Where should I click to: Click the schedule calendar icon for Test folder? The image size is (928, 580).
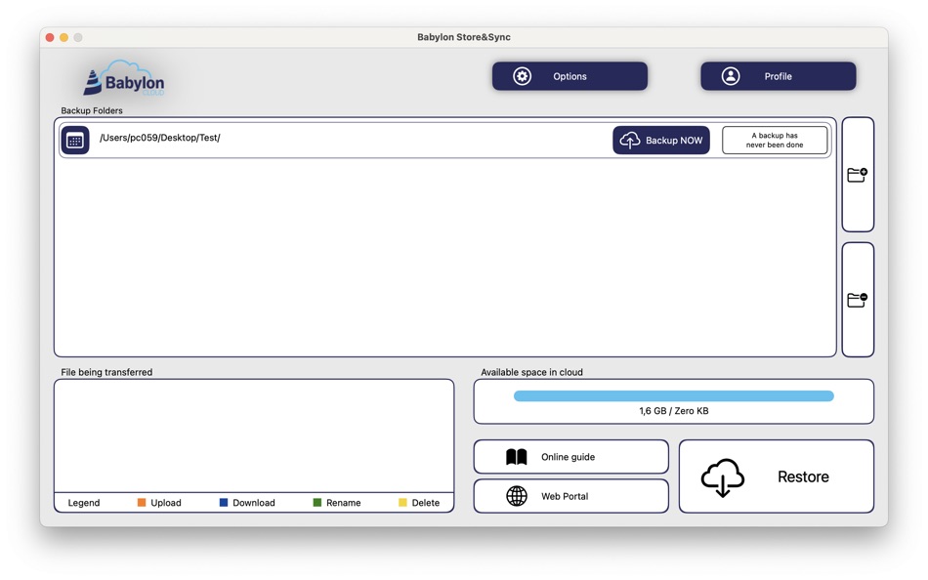point(75,141)
